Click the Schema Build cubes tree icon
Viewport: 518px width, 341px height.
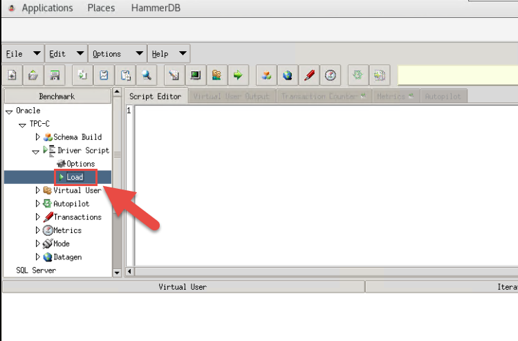[x=48, y=137]
